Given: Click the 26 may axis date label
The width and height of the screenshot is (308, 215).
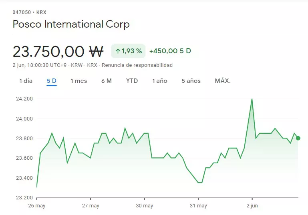Looking at the screenshot, I should [x=37, y=206].
